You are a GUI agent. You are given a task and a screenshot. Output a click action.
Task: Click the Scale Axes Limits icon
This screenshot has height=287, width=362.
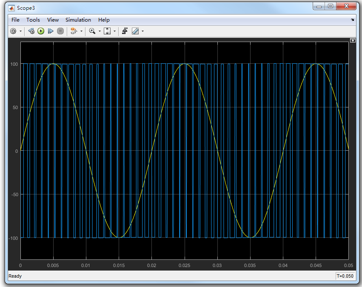(x=107, y=31)
